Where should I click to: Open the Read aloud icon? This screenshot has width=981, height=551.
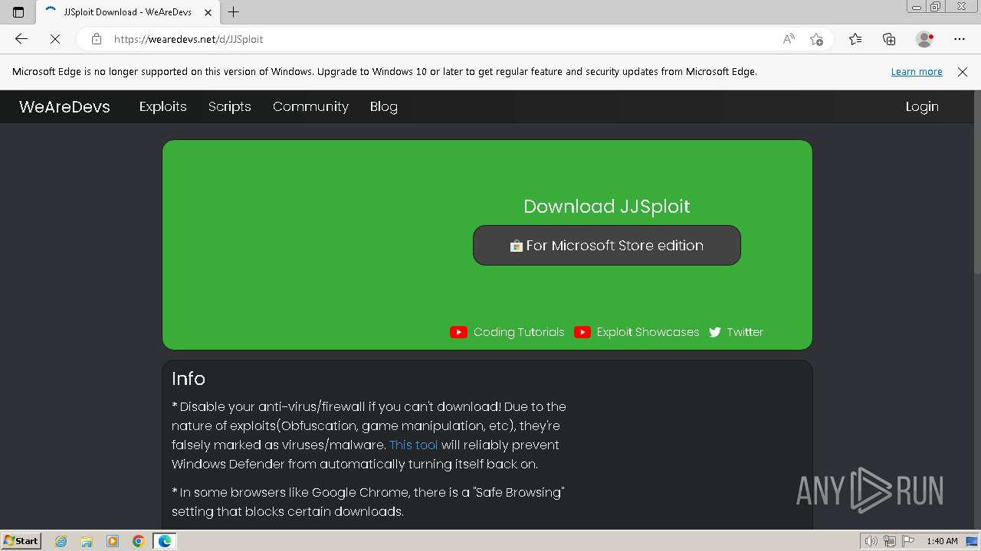pyautogui.click(x=789, y=39)
